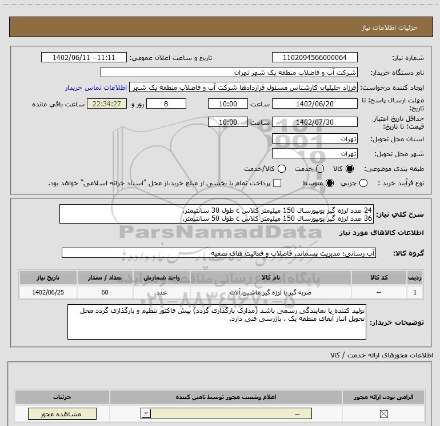Click the request creator field
The width and height of the screenshot is (440, 426).
pos(243,87)
